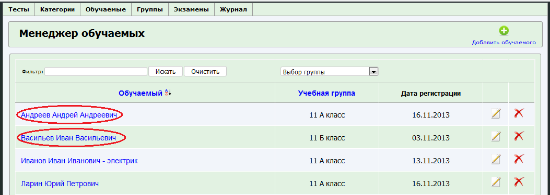The width and height of the screenshot is (550, 195).
Task: Delete Ларин Юрий Петрович with red cross
Action: pos(519,181)
